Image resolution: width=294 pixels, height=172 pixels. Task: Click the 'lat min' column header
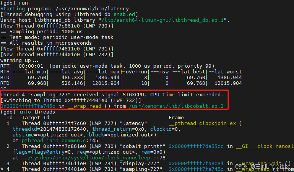point(36,72)
